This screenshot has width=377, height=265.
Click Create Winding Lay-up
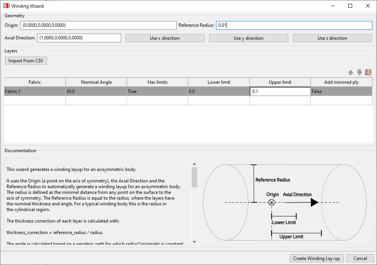[x=316, y=258]
